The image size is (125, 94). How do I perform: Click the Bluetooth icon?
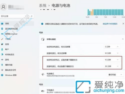pos(2,29)
